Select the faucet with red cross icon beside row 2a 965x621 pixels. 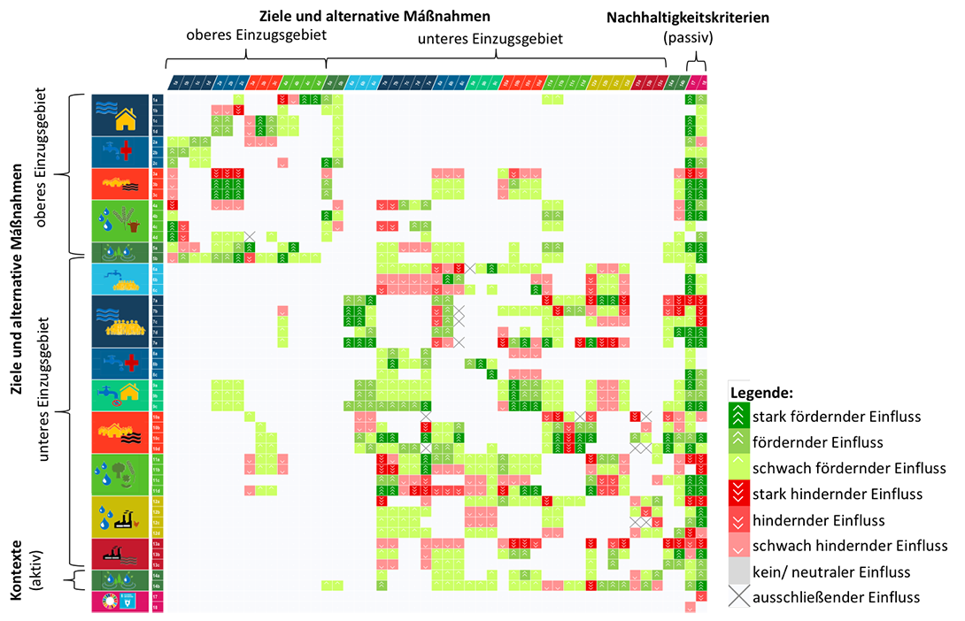coord(115,152)
